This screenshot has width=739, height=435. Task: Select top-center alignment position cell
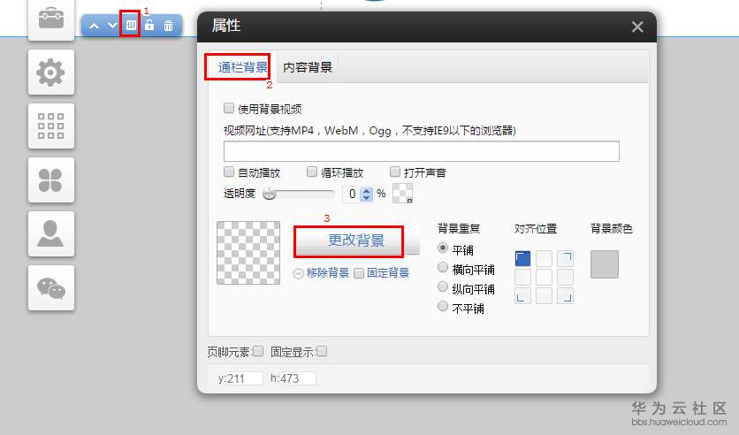(544, 258)
